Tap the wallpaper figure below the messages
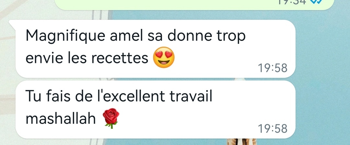Viewport: 350px width, 145px height. click(x=242, y=142)
